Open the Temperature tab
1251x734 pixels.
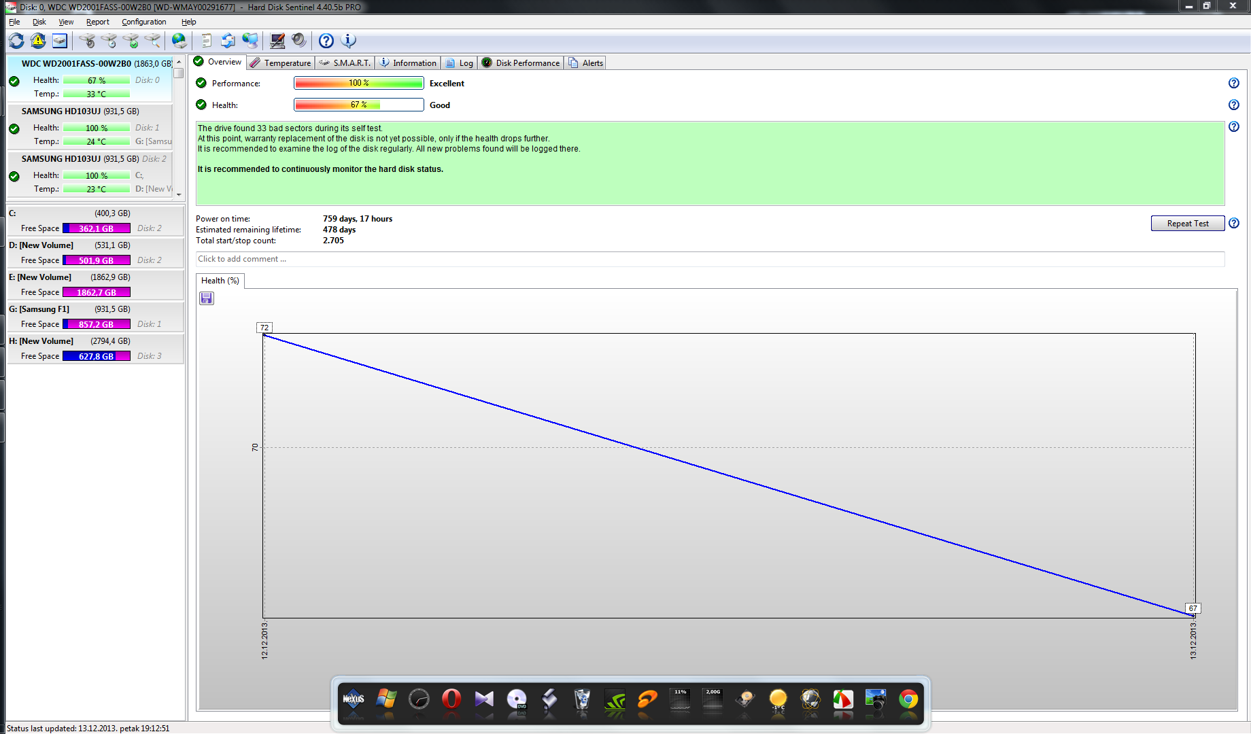point(280,63)
